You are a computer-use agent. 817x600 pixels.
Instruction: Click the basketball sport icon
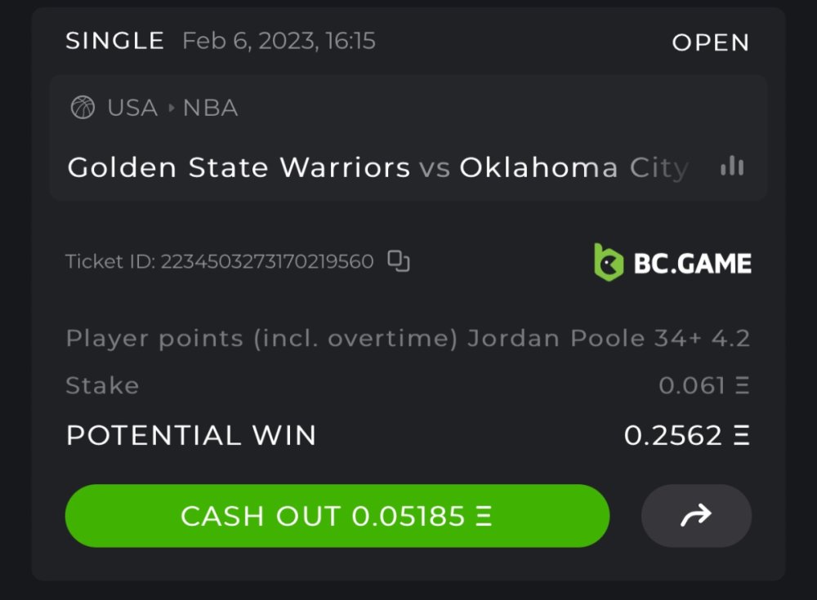(x=83, y=108)
